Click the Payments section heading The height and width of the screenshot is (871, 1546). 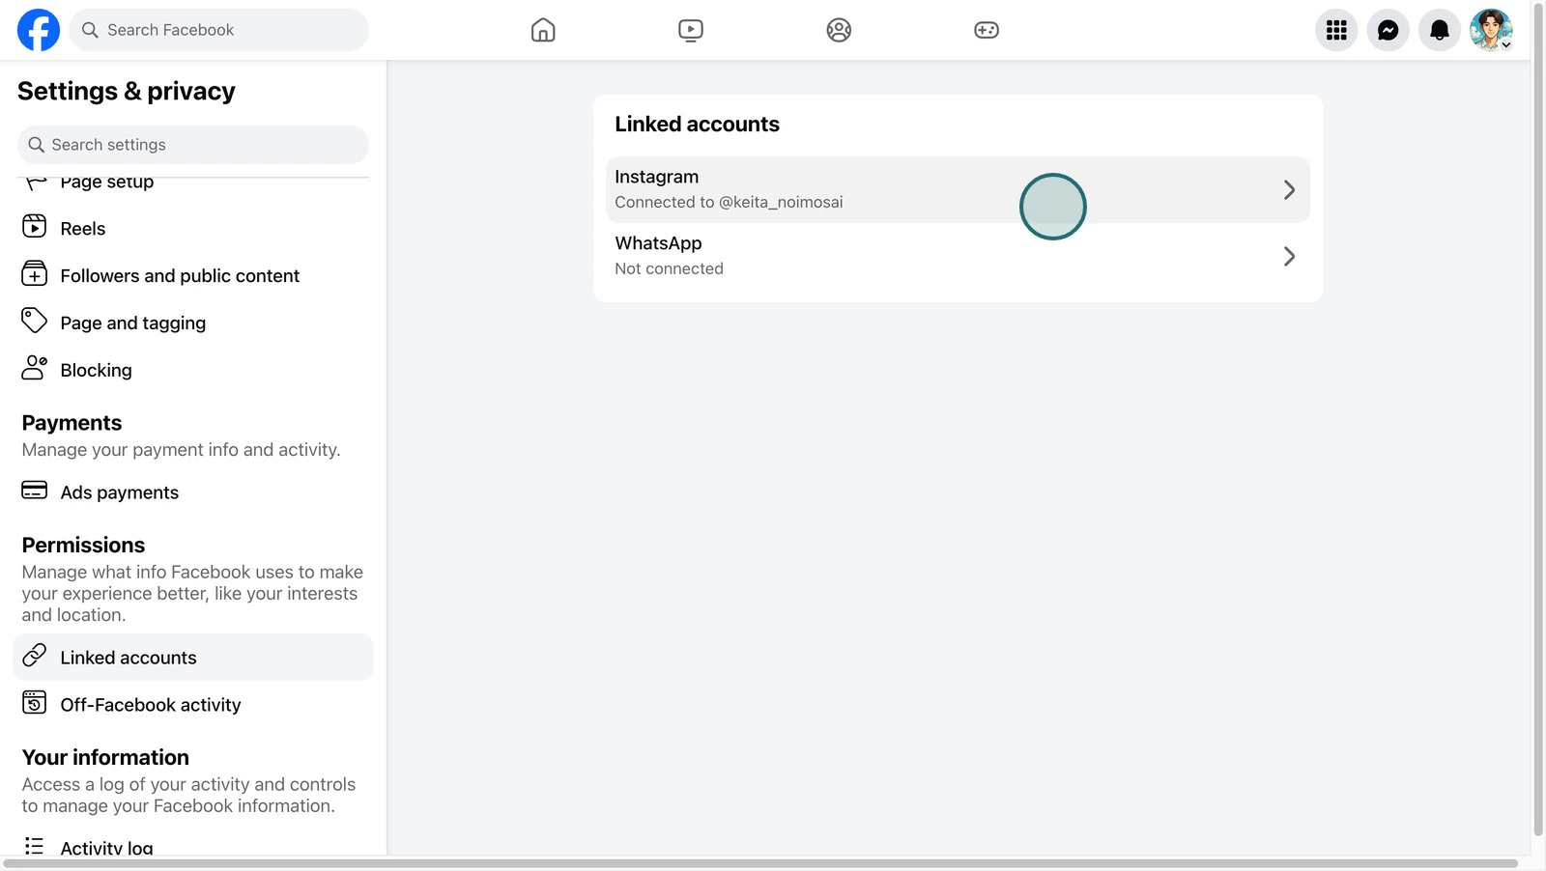pyautogui.click(x=72, y=423)
